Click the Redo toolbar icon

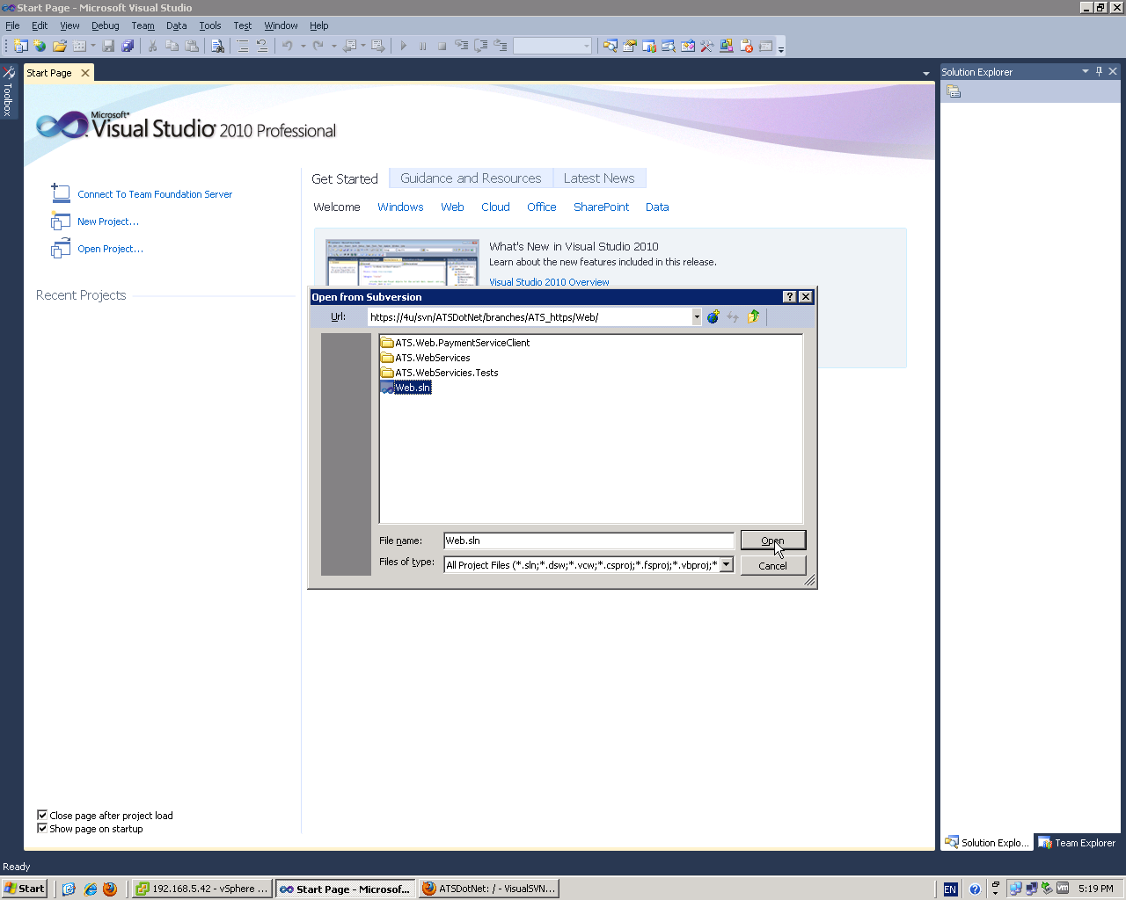pos(318,46)
